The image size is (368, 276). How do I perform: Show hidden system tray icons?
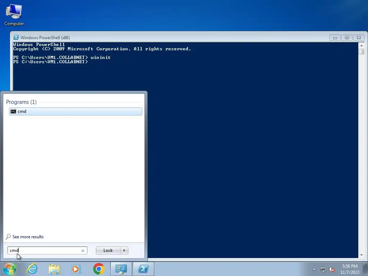click(314, 269)
